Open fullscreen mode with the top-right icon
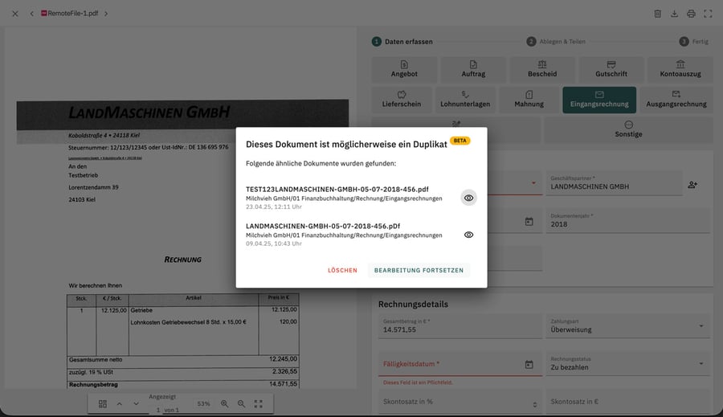The width and height of the screenshot is (723, 417). 708,14
